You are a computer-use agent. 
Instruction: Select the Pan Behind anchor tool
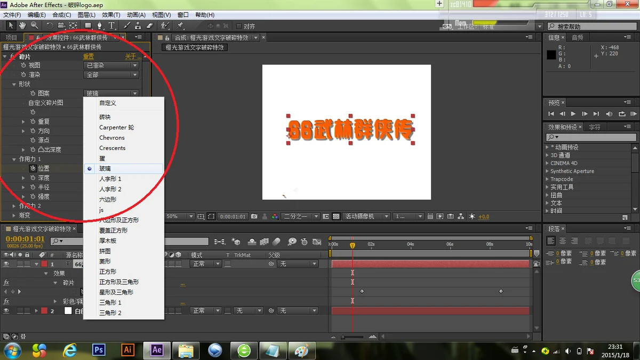tap(73, 26)
